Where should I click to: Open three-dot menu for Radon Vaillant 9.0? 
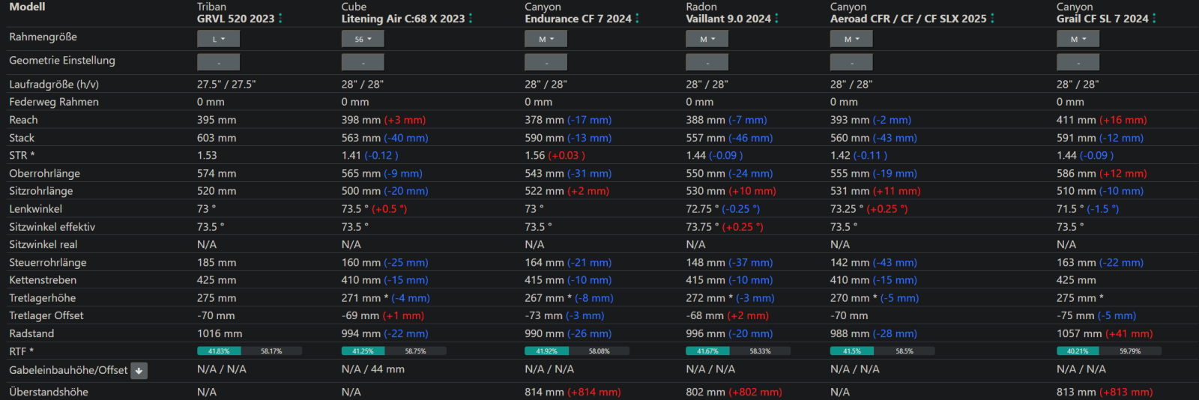coord(776,18)
